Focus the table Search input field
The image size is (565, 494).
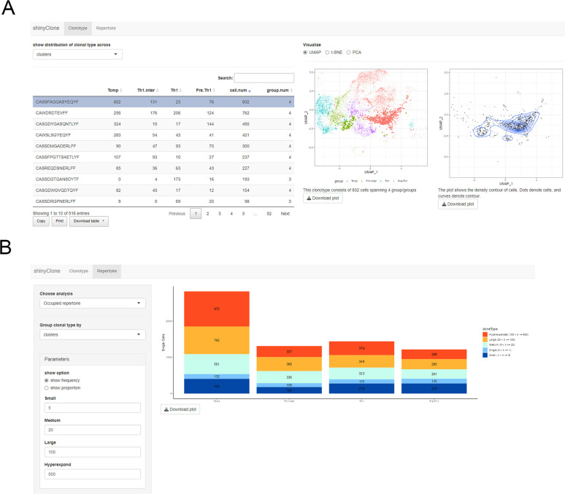[264, 78]
